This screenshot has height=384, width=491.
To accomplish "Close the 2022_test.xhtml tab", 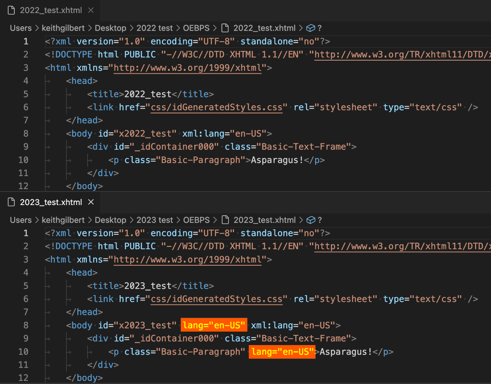I will [91, 10].
